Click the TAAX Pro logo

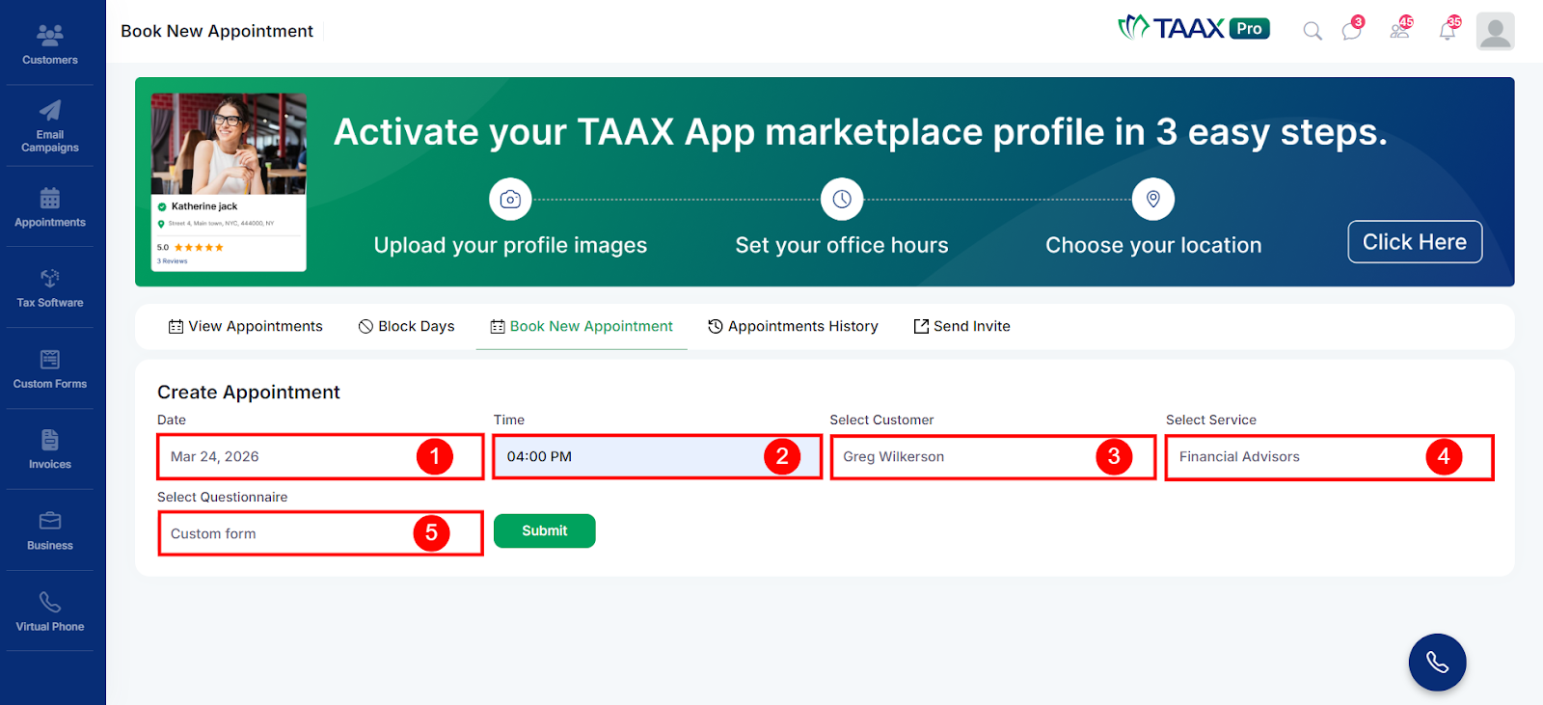point(1194,28)
